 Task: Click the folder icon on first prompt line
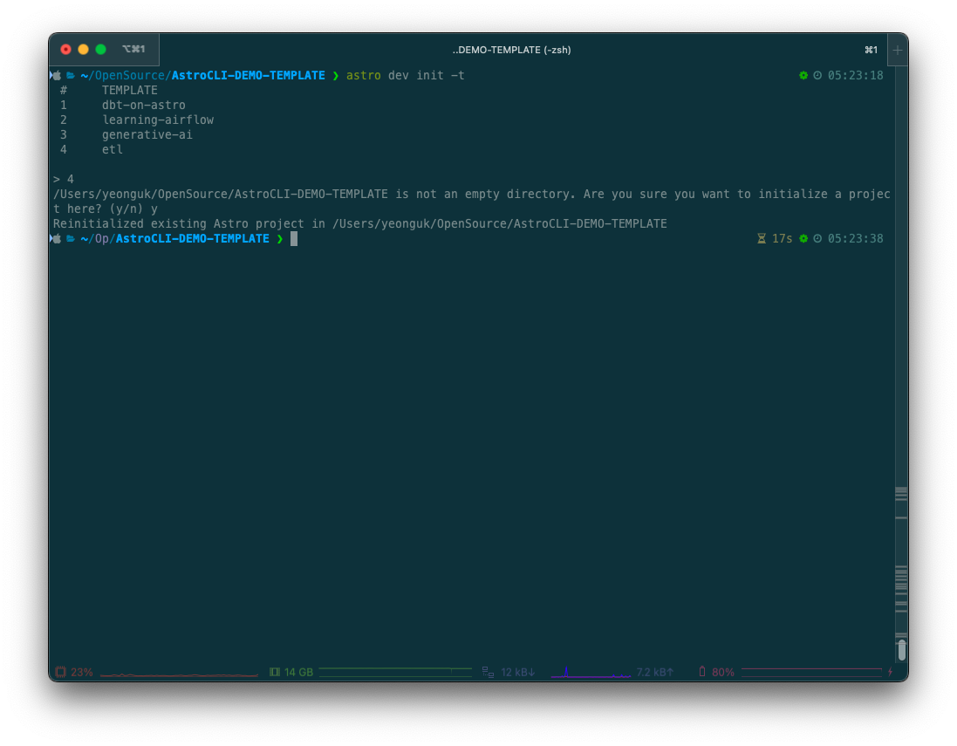click(x=70, y=76)
